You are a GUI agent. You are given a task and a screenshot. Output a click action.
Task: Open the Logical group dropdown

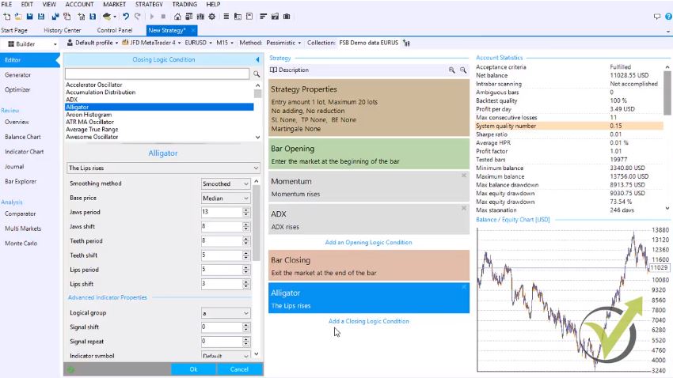click(x=226, y=313)
